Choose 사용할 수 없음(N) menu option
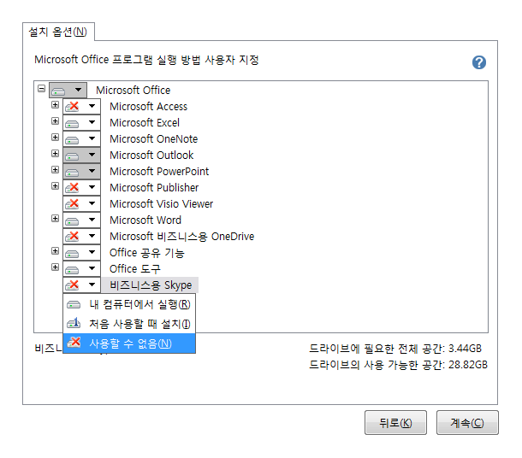The height and width of the screenshot is (458, 522). tap(129, 343)
